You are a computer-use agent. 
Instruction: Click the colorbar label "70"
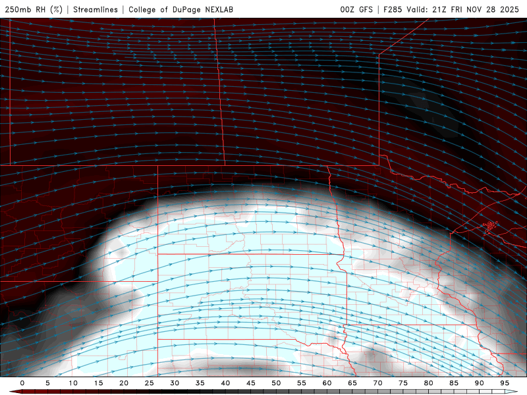[377, 383]
